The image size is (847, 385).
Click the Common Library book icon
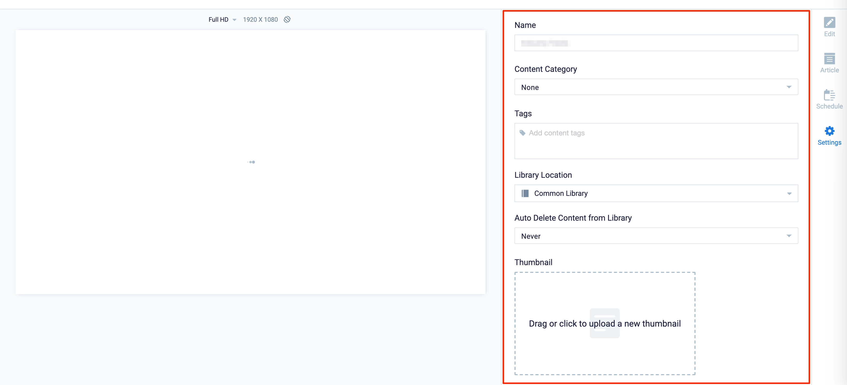pyautogui.click(x=525, y=193)
